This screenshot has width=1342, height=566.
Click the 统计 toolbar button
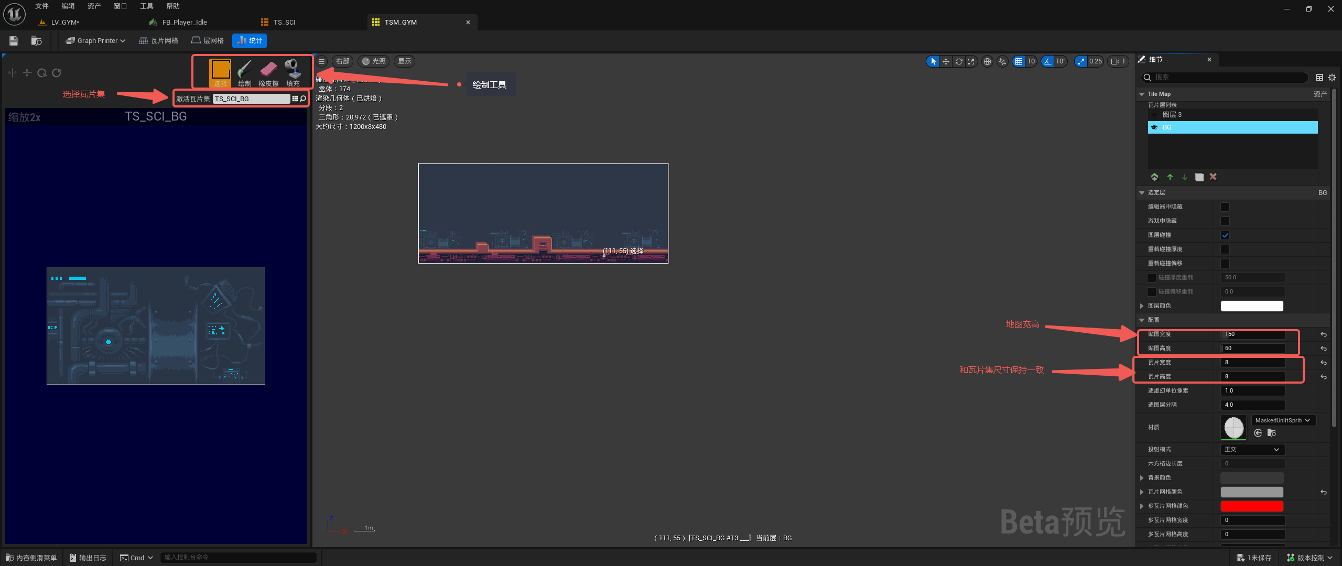(250, 41)
